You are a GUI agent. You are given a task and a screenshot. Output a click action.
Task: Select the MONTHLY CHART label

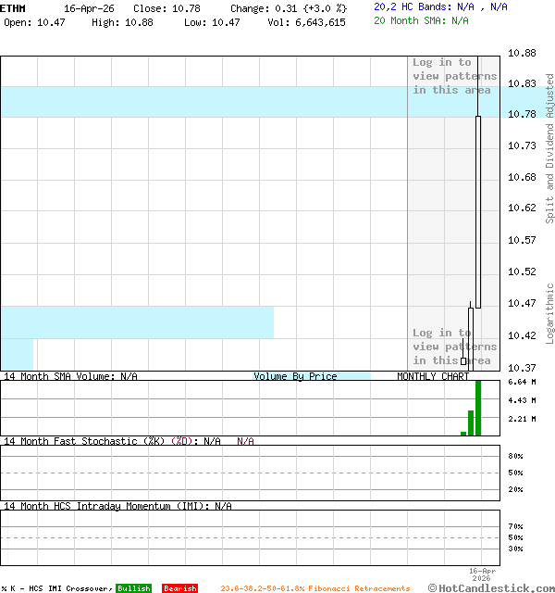point(433,376)
